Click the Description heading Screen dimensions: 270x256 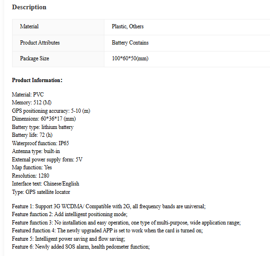tap(29, 7)
